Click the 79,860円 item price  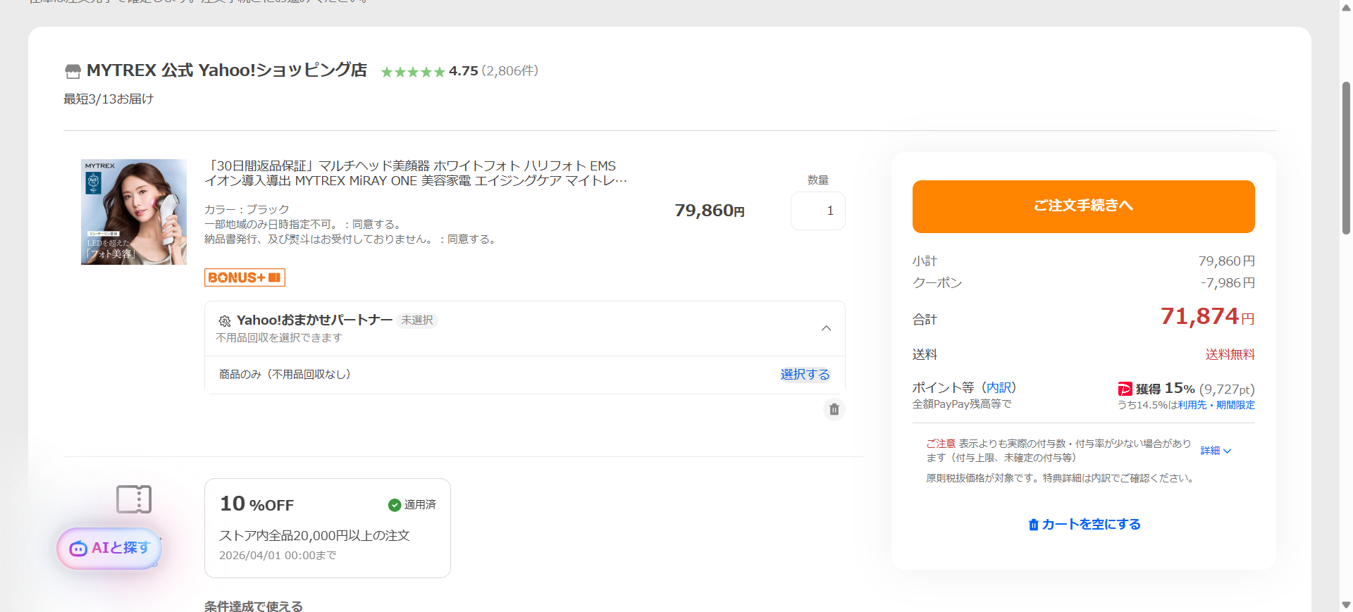coord(710,211)
